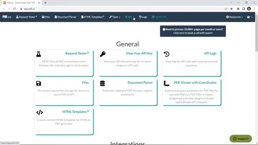
Task: Open Request Tester from the navbar
Action: [26, 17]
